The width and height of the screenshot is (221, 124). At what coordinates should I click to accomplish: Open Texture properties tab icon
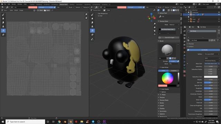coord(184,76)
